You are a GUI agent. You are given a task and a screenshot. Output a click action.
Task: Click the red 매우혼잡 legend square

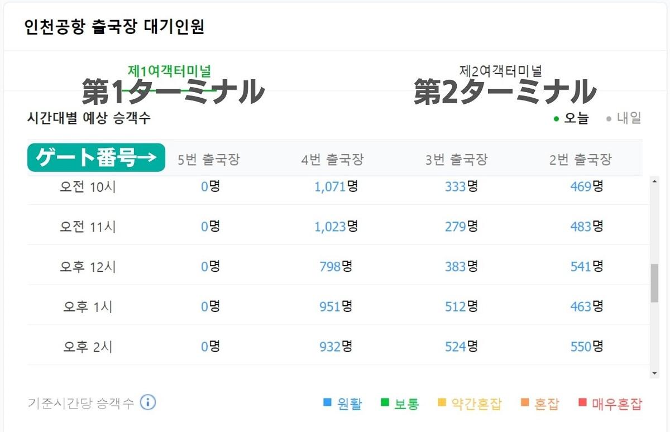click(583, 402)
